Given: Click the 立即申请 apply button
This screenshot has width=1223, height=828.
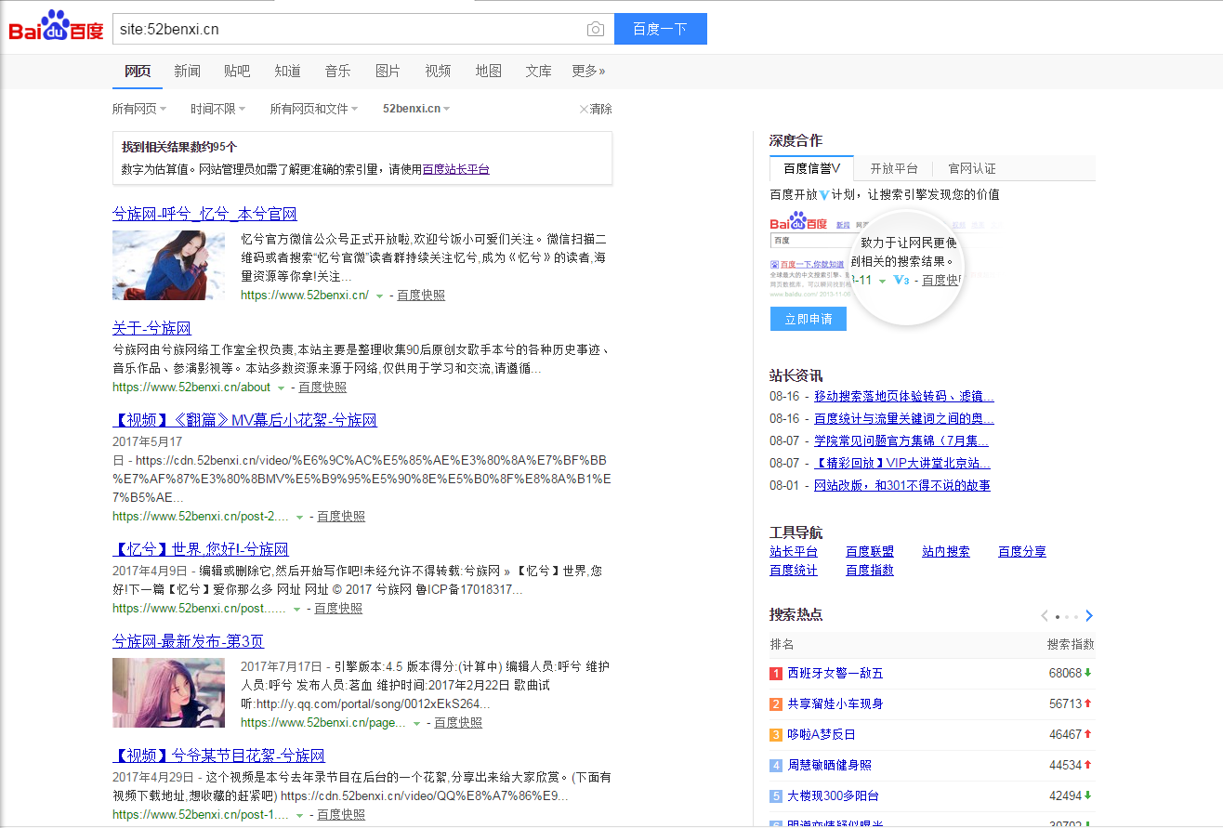Looking at the screenshot, I should pyautogui.click(x=808, y=319).
